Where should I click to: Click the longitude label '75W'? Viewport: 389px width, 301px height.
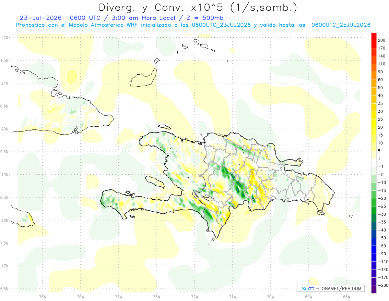click(81, 297)
